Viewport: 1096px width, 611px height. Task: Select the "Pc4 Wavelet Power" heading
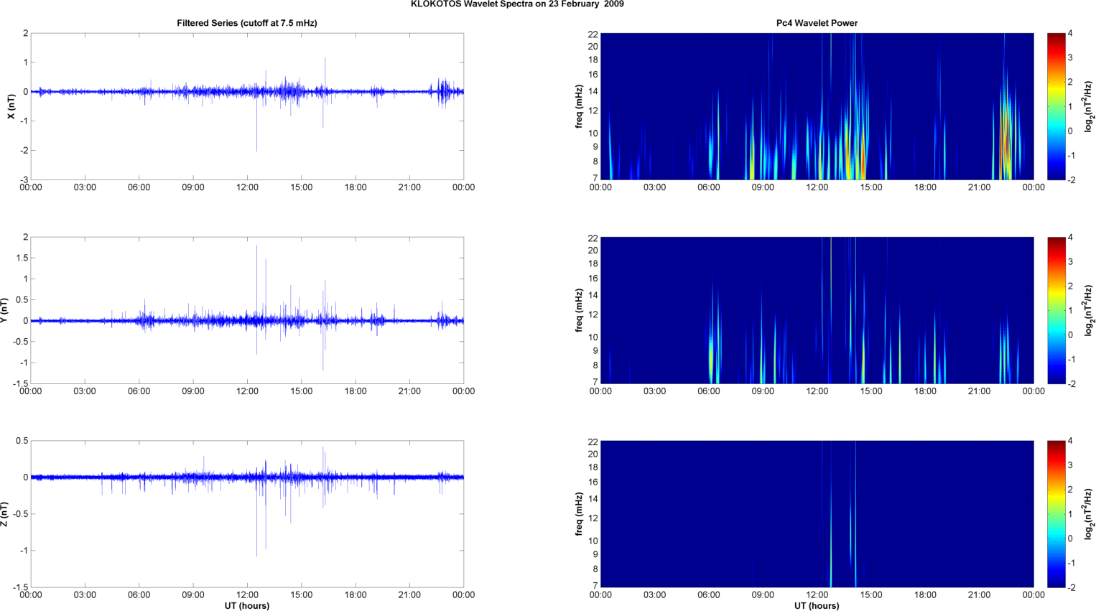coord(817,23)
